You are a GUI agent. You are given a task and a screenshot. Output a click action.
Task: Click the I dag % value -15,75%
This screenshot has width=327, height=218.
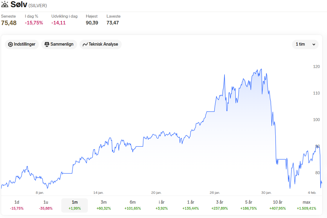[34, 23]
